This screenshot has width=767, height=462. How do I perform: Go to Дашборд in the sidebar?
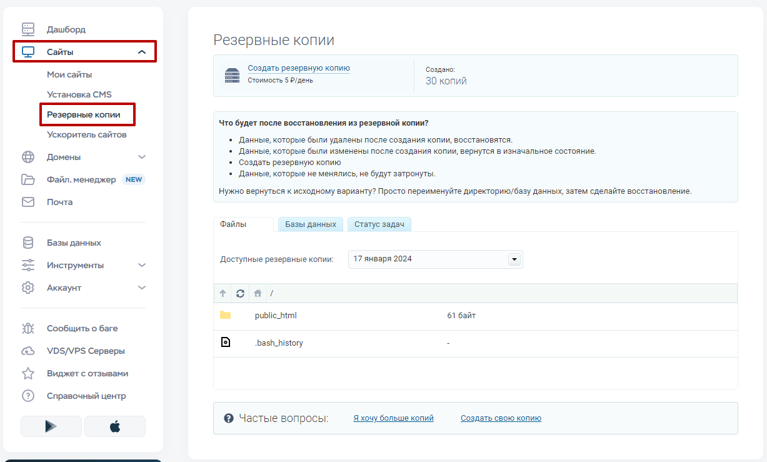[x=66, y=29]
